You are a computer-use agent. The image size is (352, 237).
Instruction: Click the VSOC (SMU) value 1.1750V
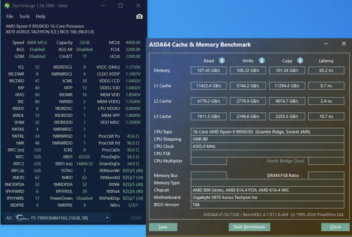pyautogui.click(x=133, y=67)
